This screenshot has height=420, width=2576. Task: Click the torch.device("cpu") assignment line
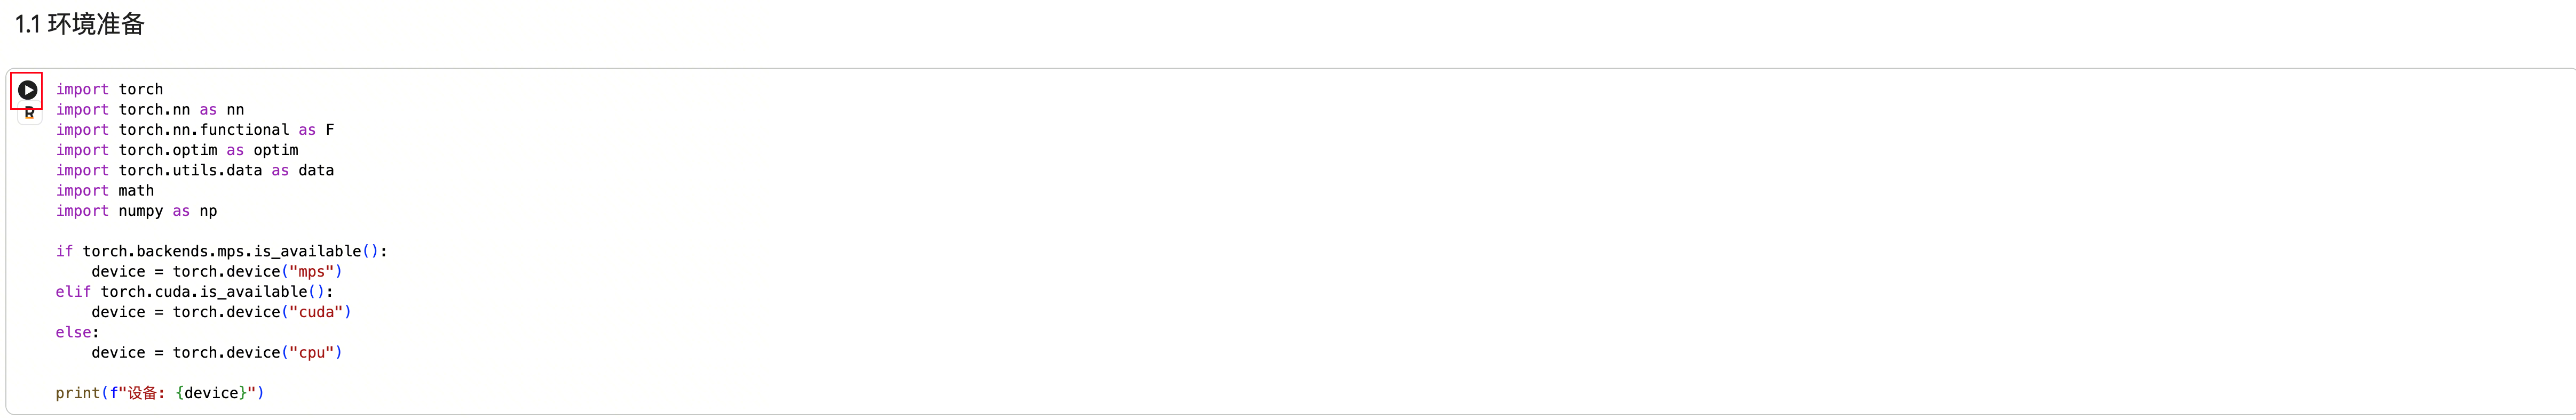coord(216,353)
